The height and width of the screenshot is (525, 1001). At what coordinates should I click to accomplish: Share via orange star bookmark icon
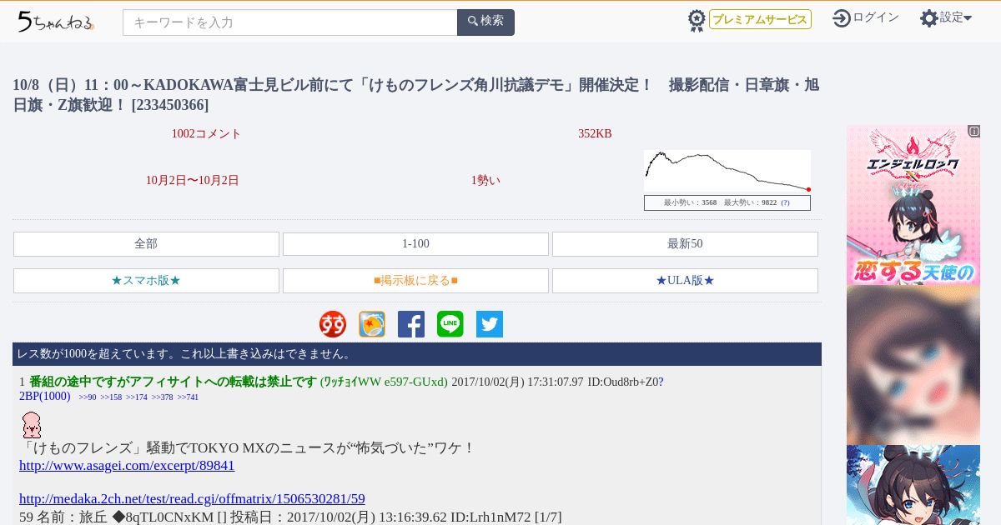point(372,324)
